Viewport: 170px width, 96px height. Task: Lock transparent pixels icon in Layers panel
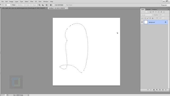pos(145,18)
